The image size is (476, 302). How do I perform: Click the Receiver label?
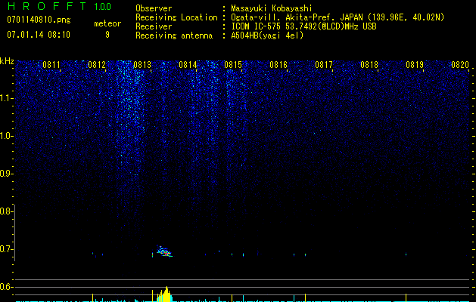tap(154, 26)
